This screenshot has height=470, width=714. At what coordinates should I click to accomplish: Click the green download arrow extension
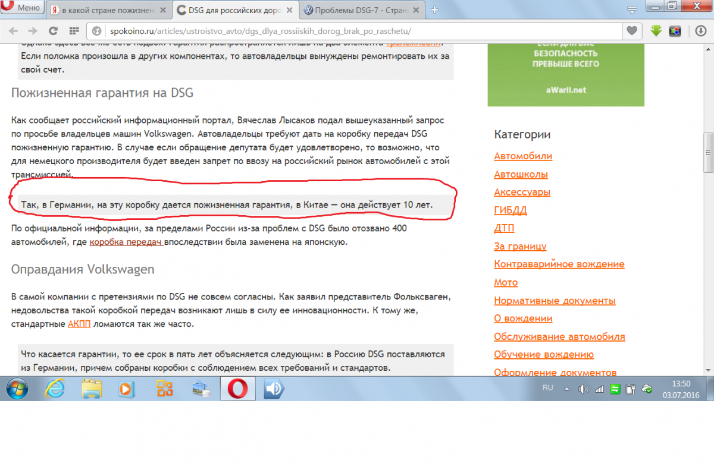pos(656,31)
